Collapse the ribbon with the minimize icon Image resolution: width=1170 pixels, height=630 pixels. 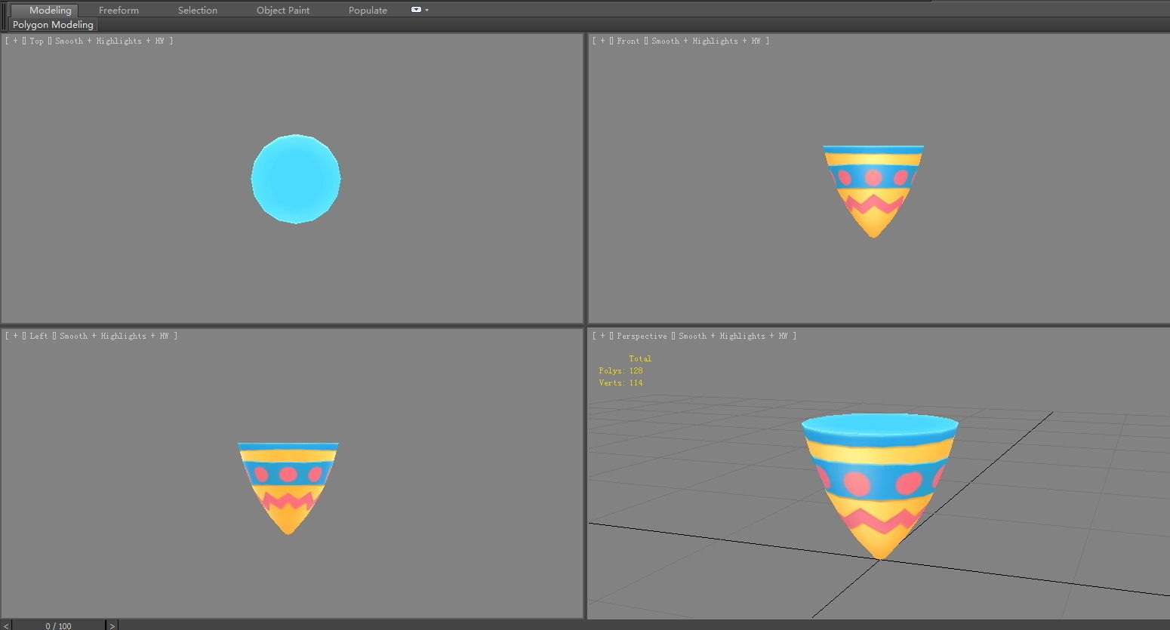pyautogui.click(x=414, y=10)
